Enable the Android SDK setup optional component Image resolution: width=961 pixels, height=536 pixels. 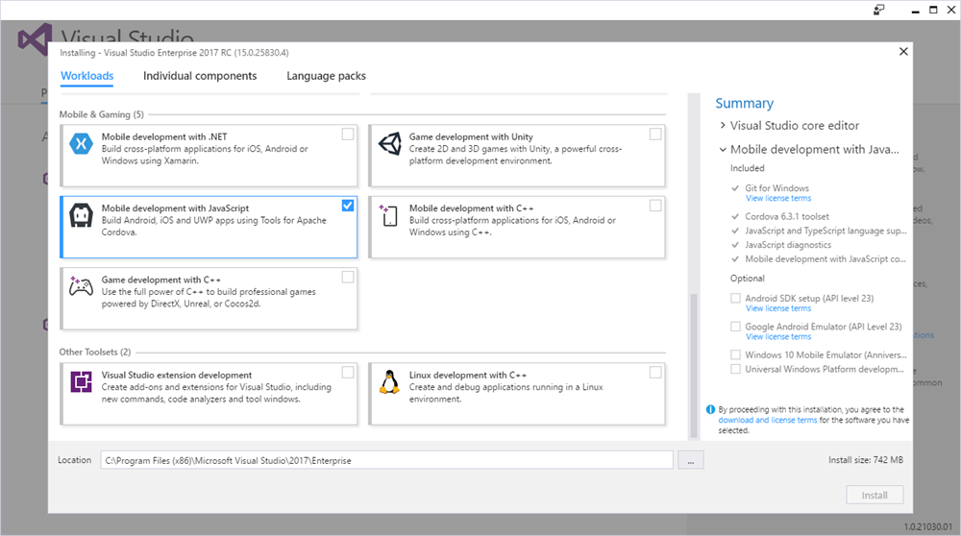tap(736, 299)
